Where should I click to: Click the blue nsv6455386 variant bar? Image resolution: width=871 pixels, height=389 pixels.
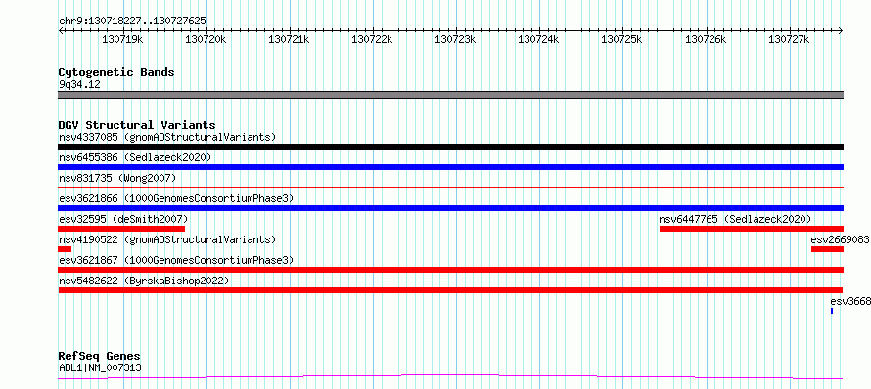(451, 167)
